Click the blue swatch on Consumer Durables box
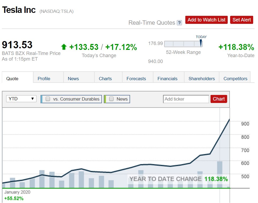 pyautogui.click(x=42, y=99)
